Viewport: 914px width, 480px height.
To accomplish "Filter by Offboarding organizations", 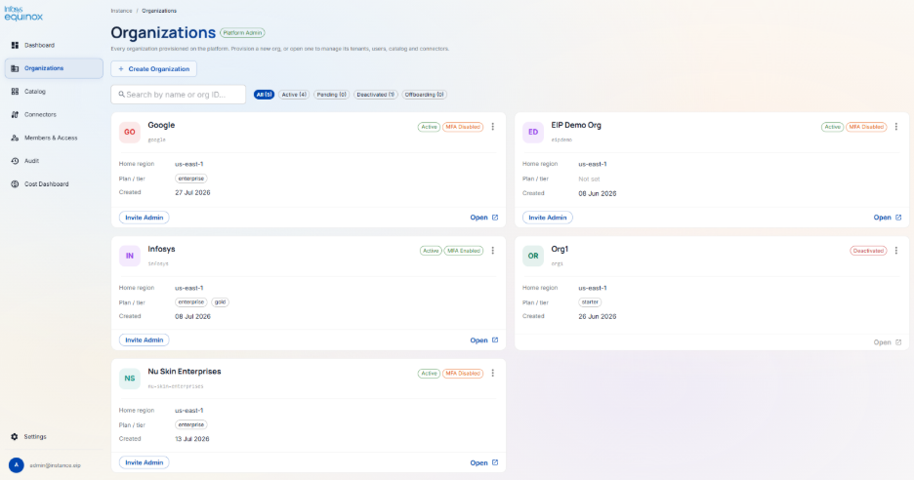I will (x=425, y=95).
